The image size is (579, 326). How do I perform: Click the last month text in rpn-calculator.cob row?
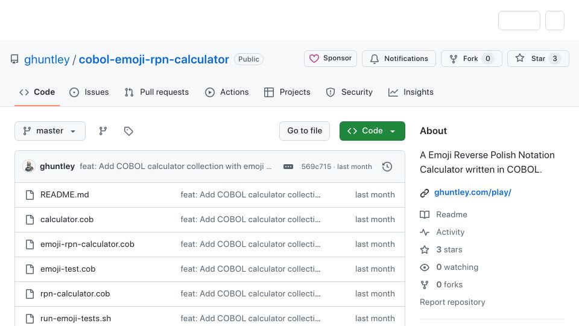[x=375, y=294]
